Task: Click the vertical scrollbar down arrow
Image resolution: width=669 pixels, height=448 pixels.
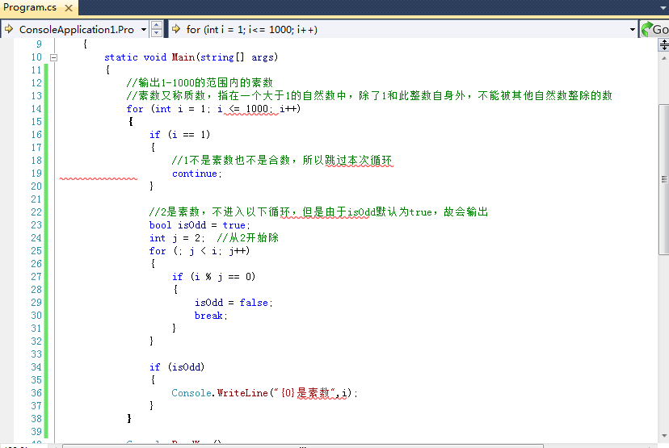Action: (x=664, y=436)
